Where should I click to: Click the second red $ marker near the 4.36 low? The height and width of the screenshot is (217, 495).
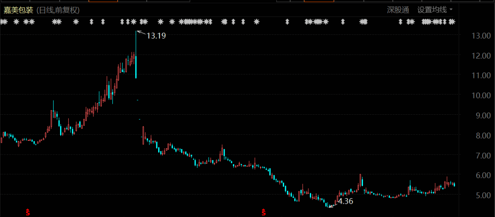tap(264, 212)
